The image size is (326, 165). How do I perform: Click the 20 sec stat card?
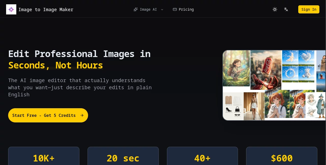[x=123, y=158]
